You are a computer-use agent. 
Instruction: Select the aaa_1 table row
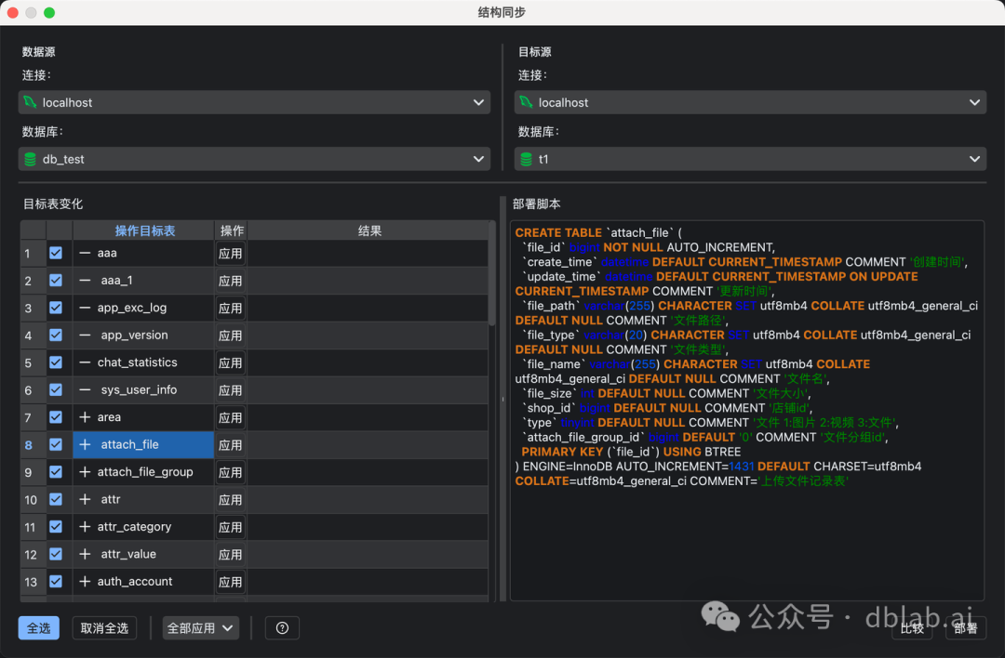tap(143, 281)
